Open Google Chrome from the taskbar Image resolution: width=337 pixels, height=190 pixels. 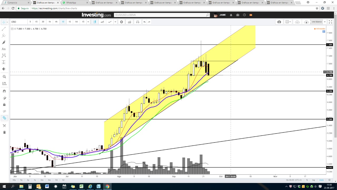pos(107,187)
